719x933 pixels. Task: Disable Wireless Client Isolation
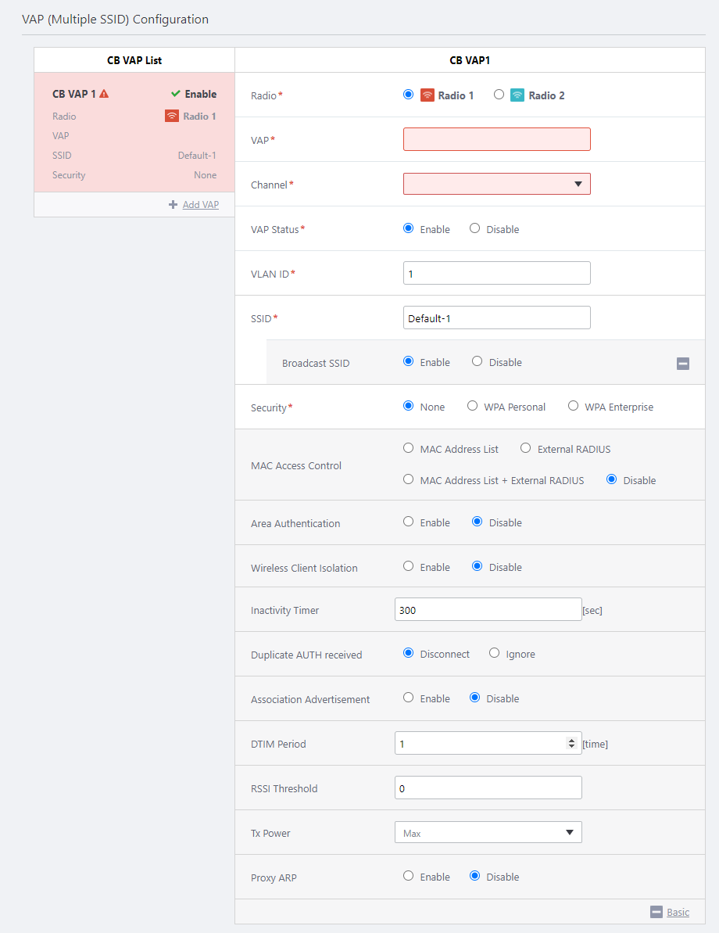(x=477, y=566)
